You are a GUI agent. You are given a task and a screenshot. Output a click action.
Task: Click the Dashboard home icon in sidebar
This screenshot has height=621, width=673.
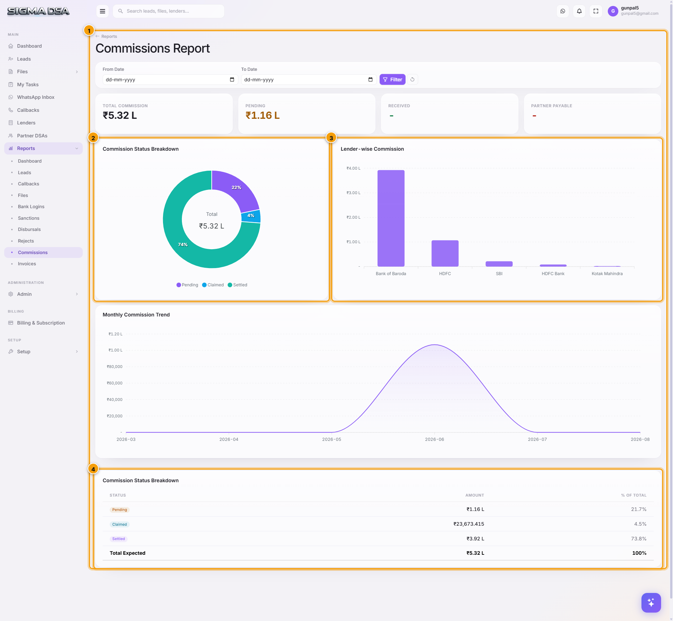(x=11, y=46)
